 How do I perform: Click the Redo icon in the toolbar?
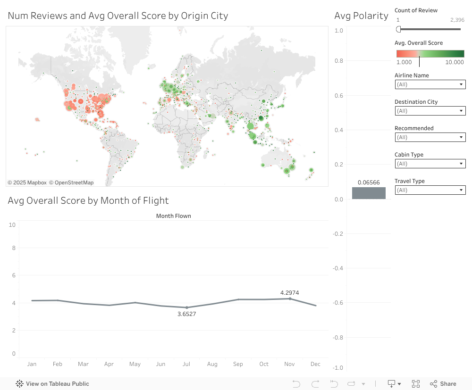(x=315, y=384)
